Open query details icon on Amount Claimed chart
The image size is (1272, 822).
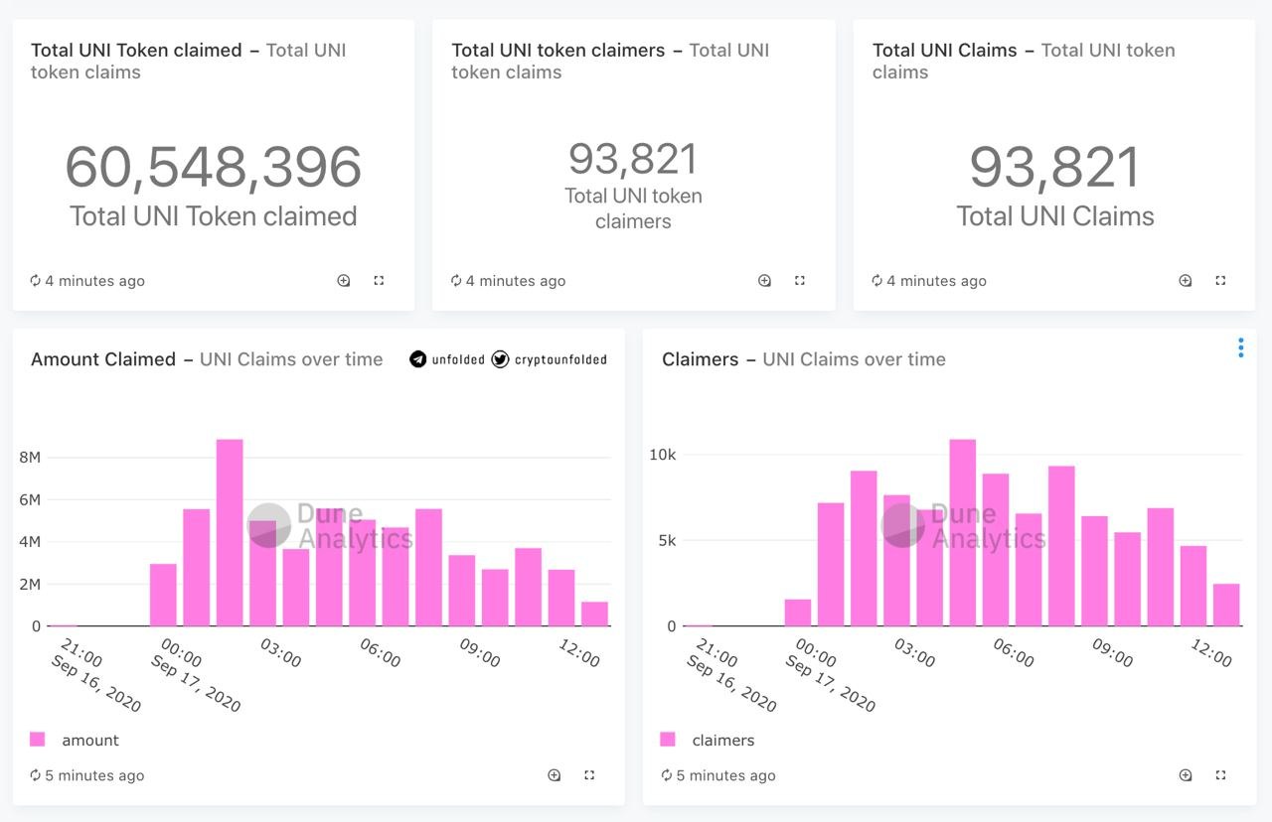555,775
